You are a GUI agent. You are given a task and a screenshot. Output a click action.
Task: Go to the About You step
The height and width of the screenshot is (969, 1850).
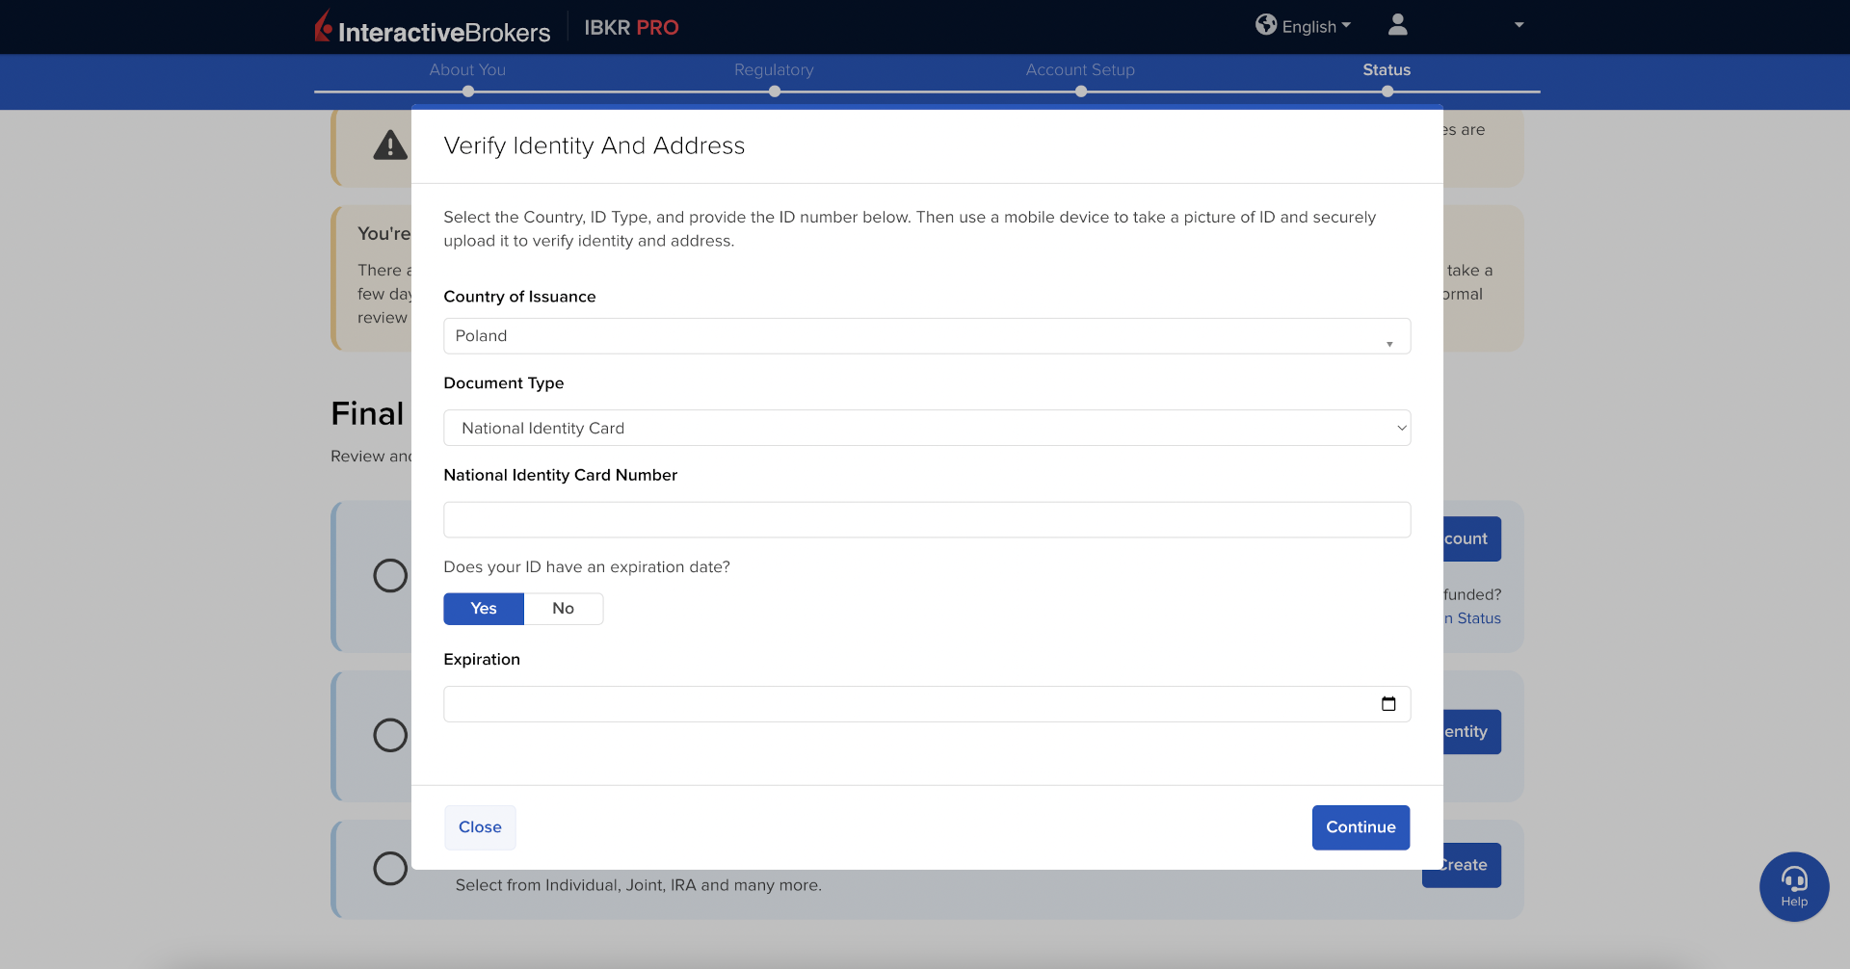(x=467, y=70)
